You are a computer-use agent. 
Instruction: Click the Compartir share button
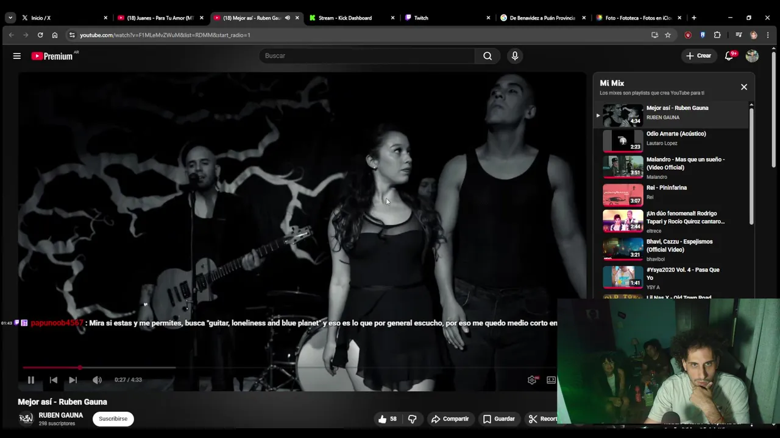(450, 419)
